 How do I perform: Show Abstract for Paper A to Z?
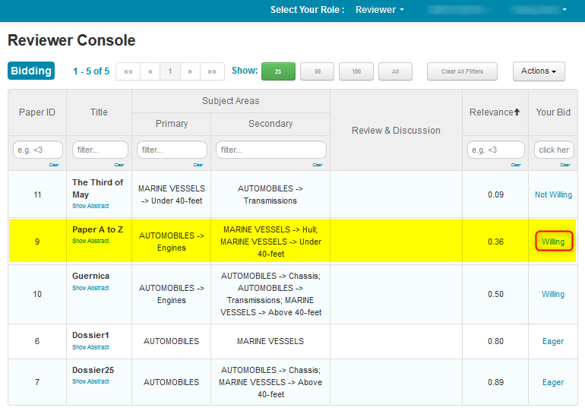90,241
